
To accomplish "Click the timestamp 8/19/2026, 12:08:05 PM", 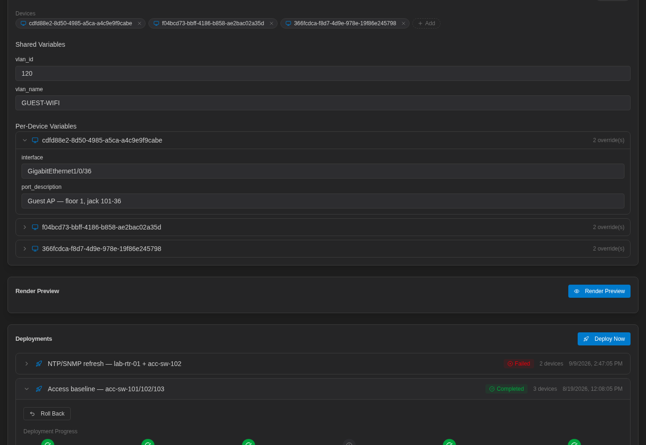I will [593, 389].
